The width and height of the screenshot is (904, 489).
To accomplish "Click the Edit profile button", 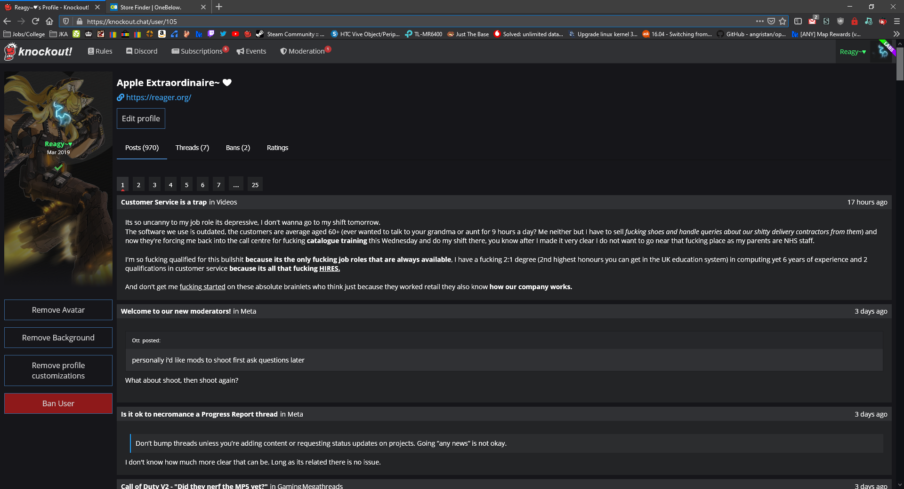I will click(x=141, y=118).
